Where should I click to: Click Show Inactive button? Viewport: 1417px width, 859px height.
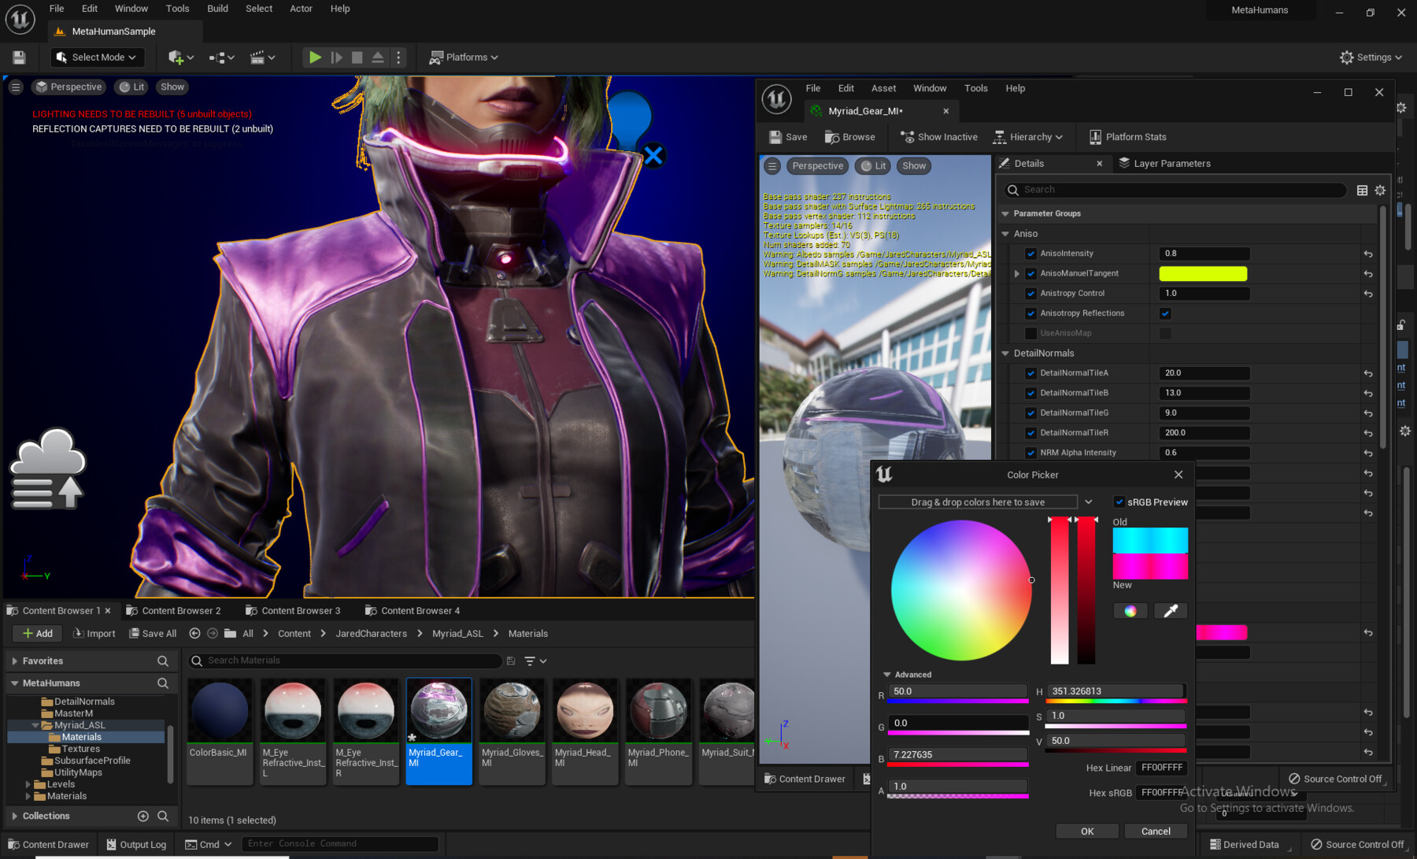click(938, 137)
